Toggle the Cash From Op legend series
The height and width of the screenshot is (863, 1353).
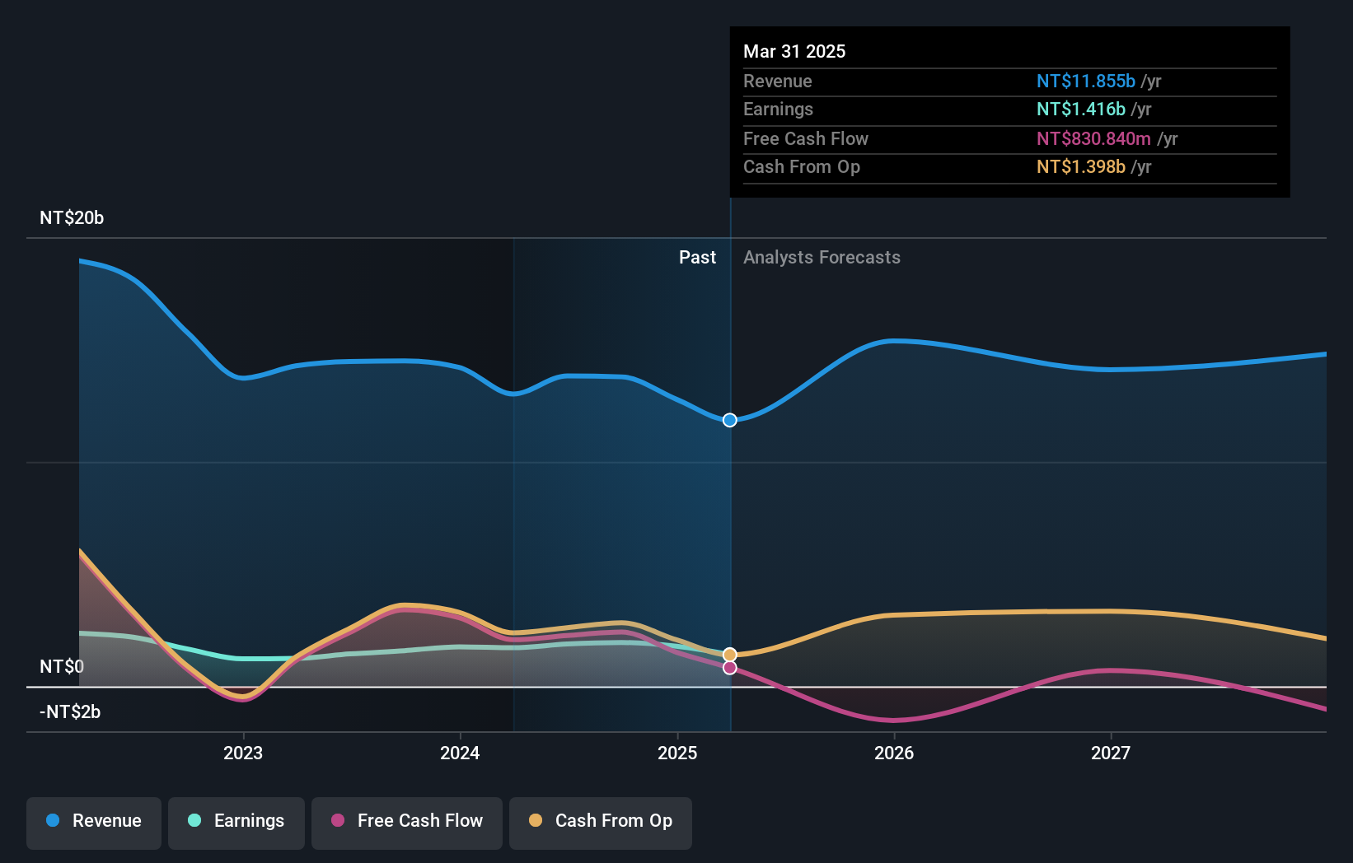[601, 822]
